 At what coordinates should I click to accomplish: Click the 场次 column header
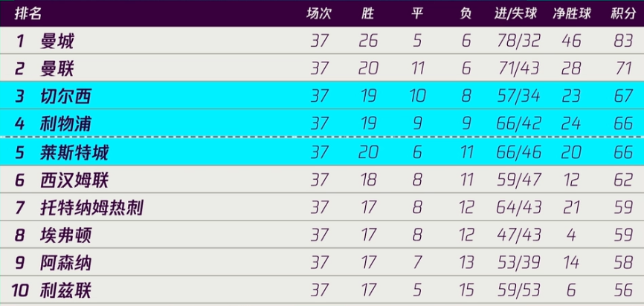point(319,13)
